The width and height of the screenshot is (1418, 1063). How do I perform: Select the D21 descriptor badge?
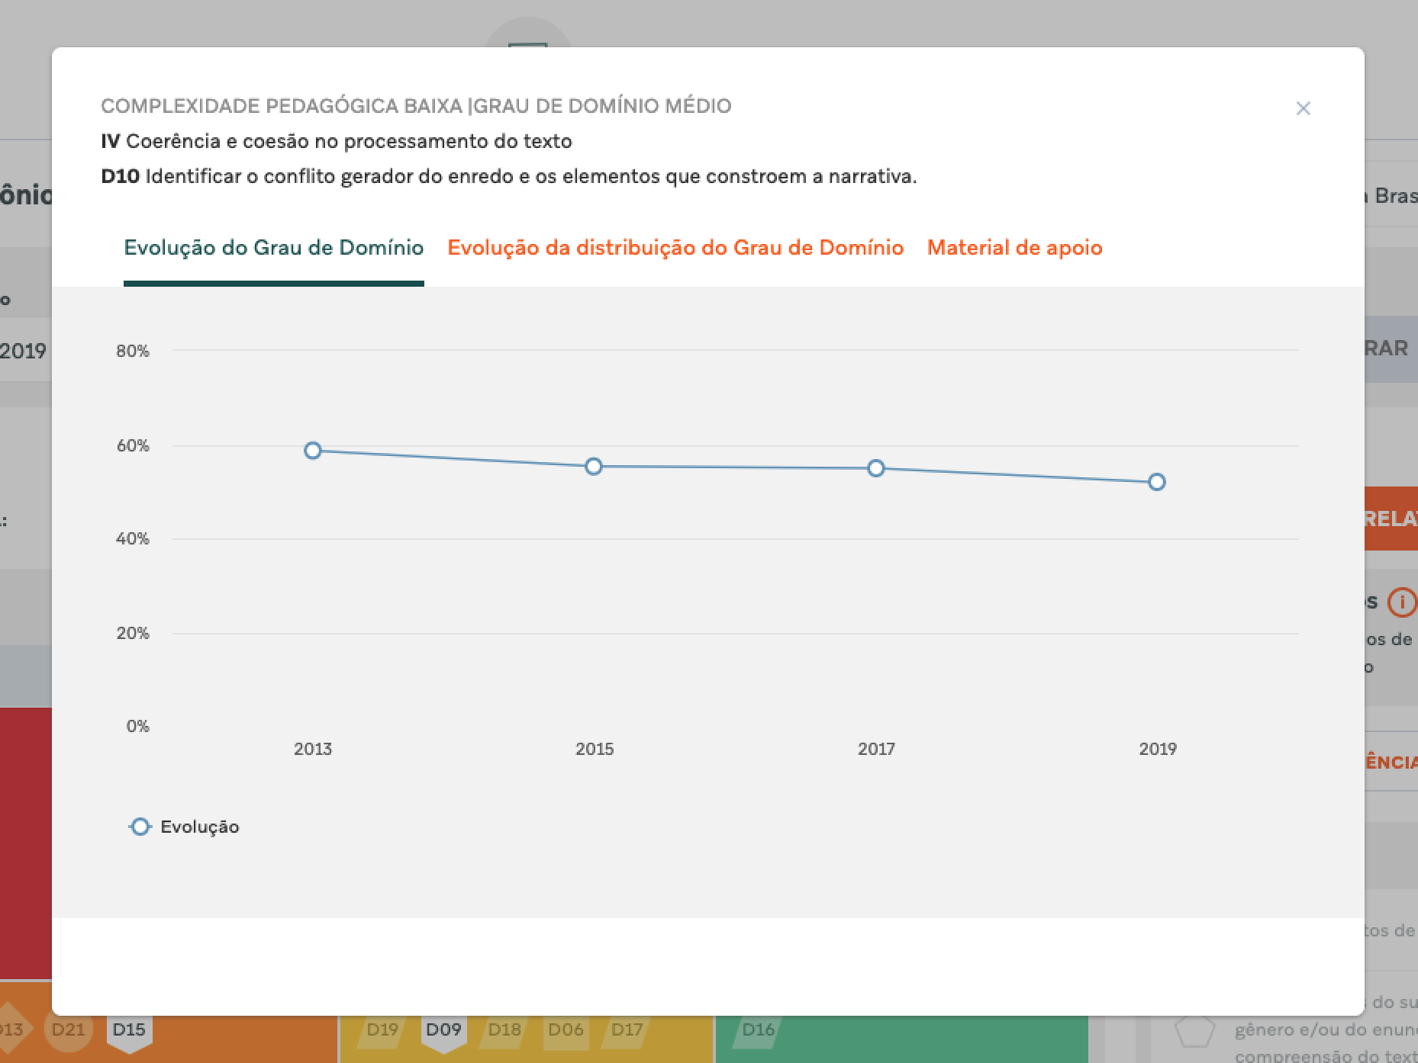69,1030
